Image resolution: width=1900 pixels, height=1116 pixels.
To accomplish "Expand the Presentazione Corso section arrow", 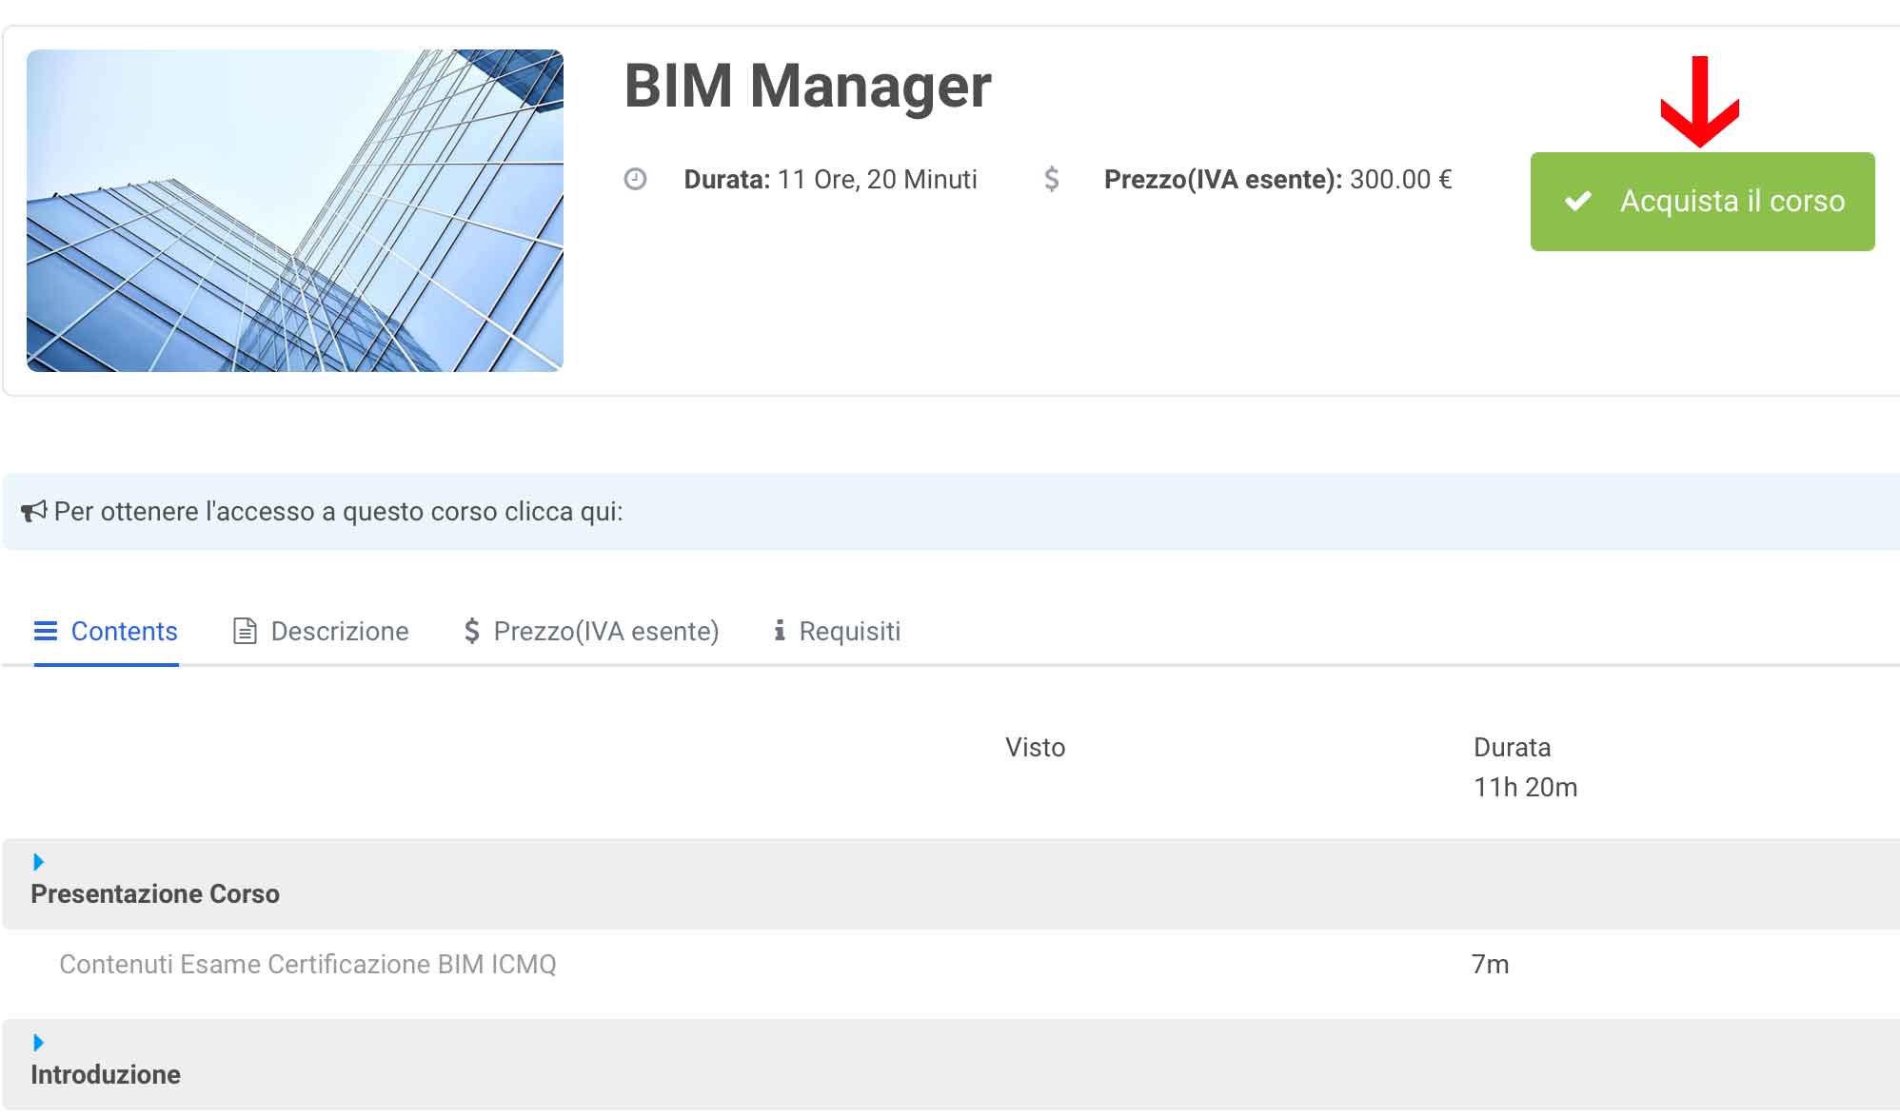I will tap(38, 862).
